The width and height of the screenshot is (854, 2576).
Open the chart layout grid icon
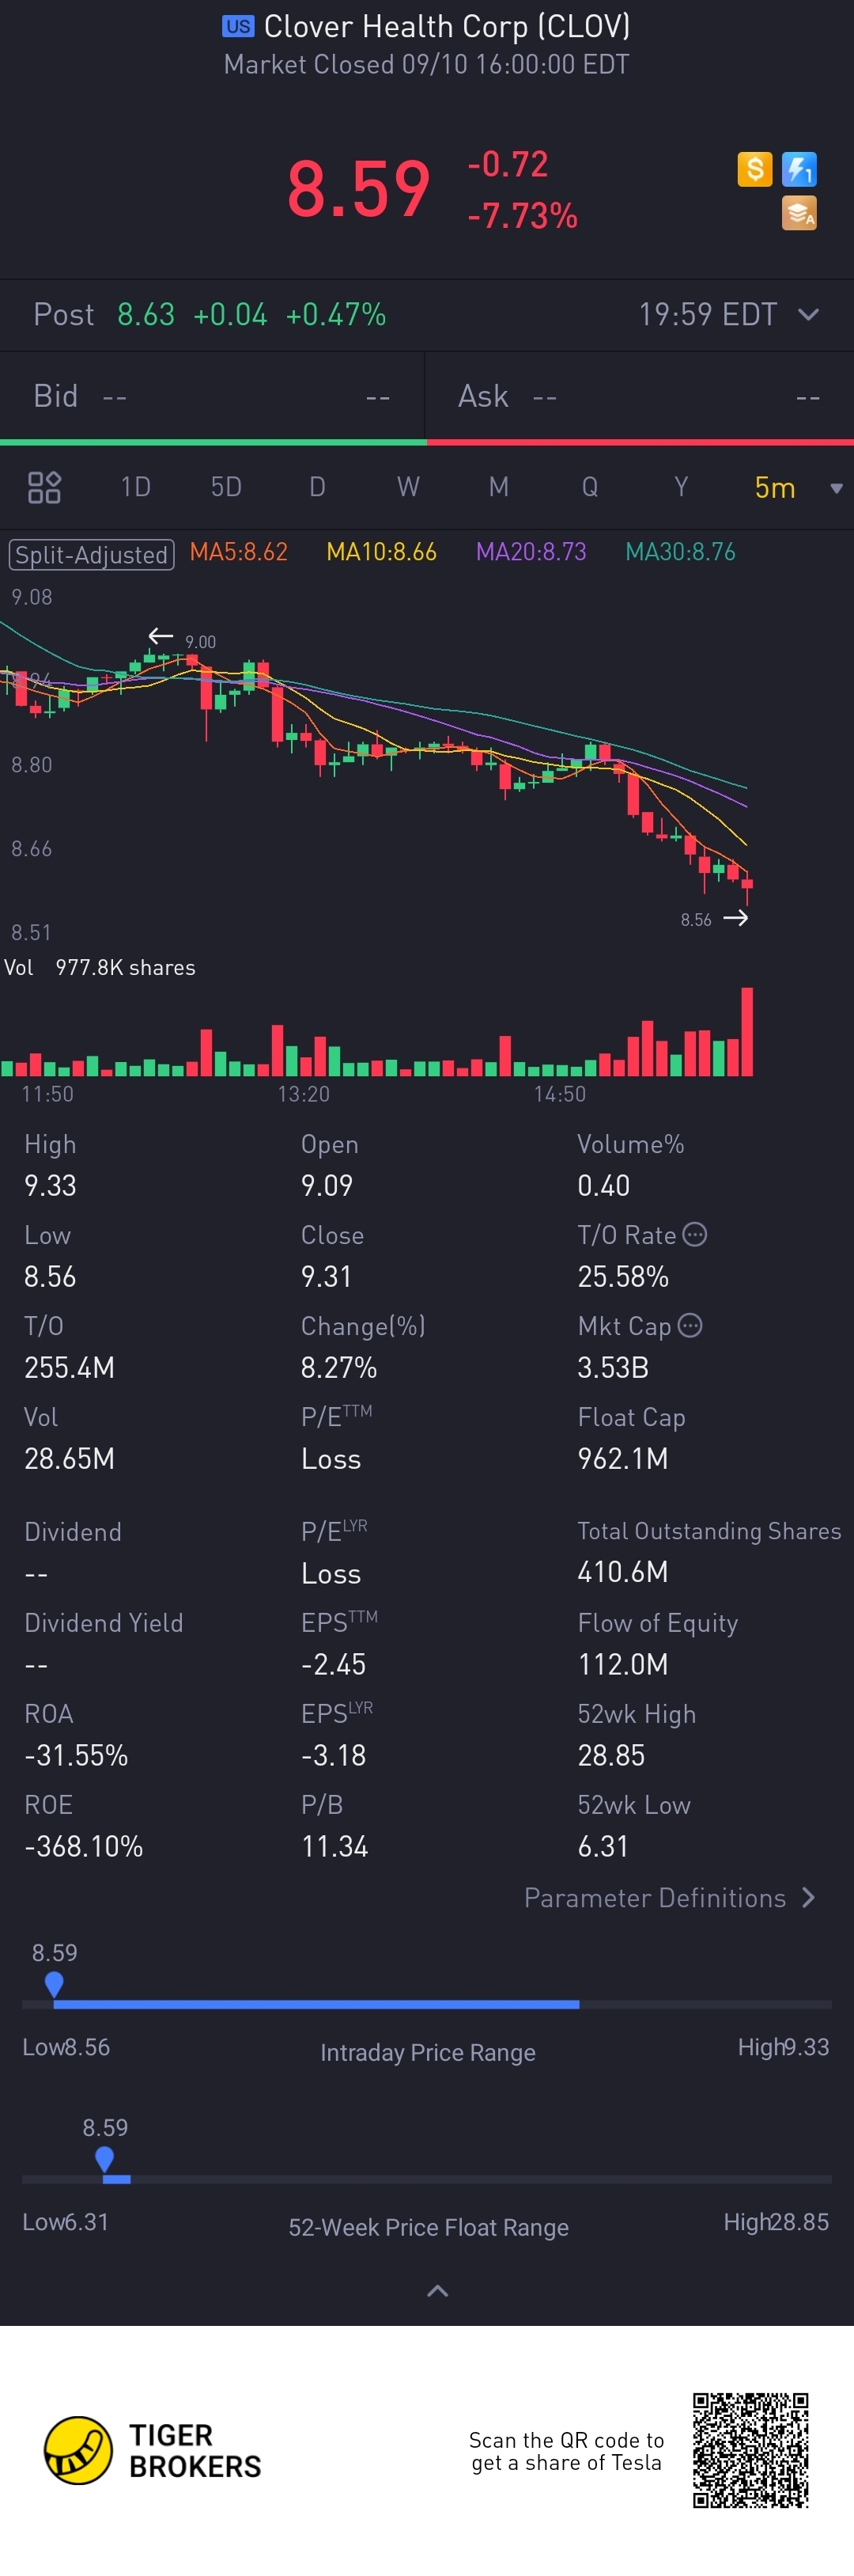click(44, 487)
